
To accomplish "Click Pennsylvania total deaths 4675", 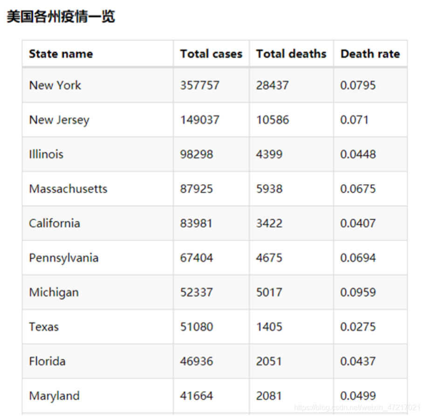I will click(269, 258).
